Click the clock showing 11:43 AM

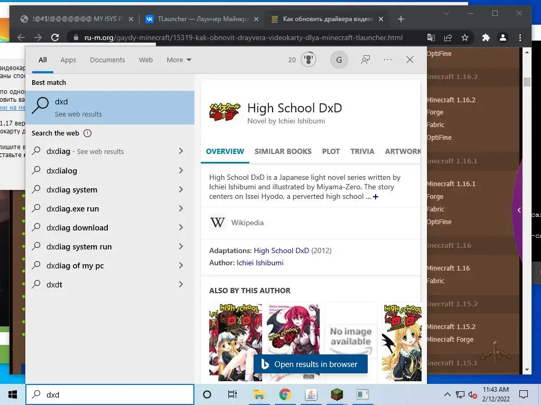[x=496, y=390]
